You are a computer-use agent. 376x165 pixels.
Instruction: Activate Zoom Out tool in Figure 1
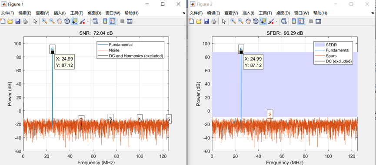[52, 22]
